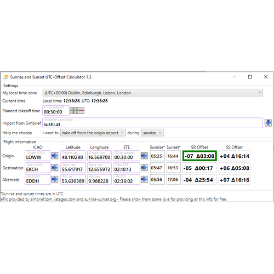Select Alternate SR Offset -04 Δ25:54

(x=199, y=179)
